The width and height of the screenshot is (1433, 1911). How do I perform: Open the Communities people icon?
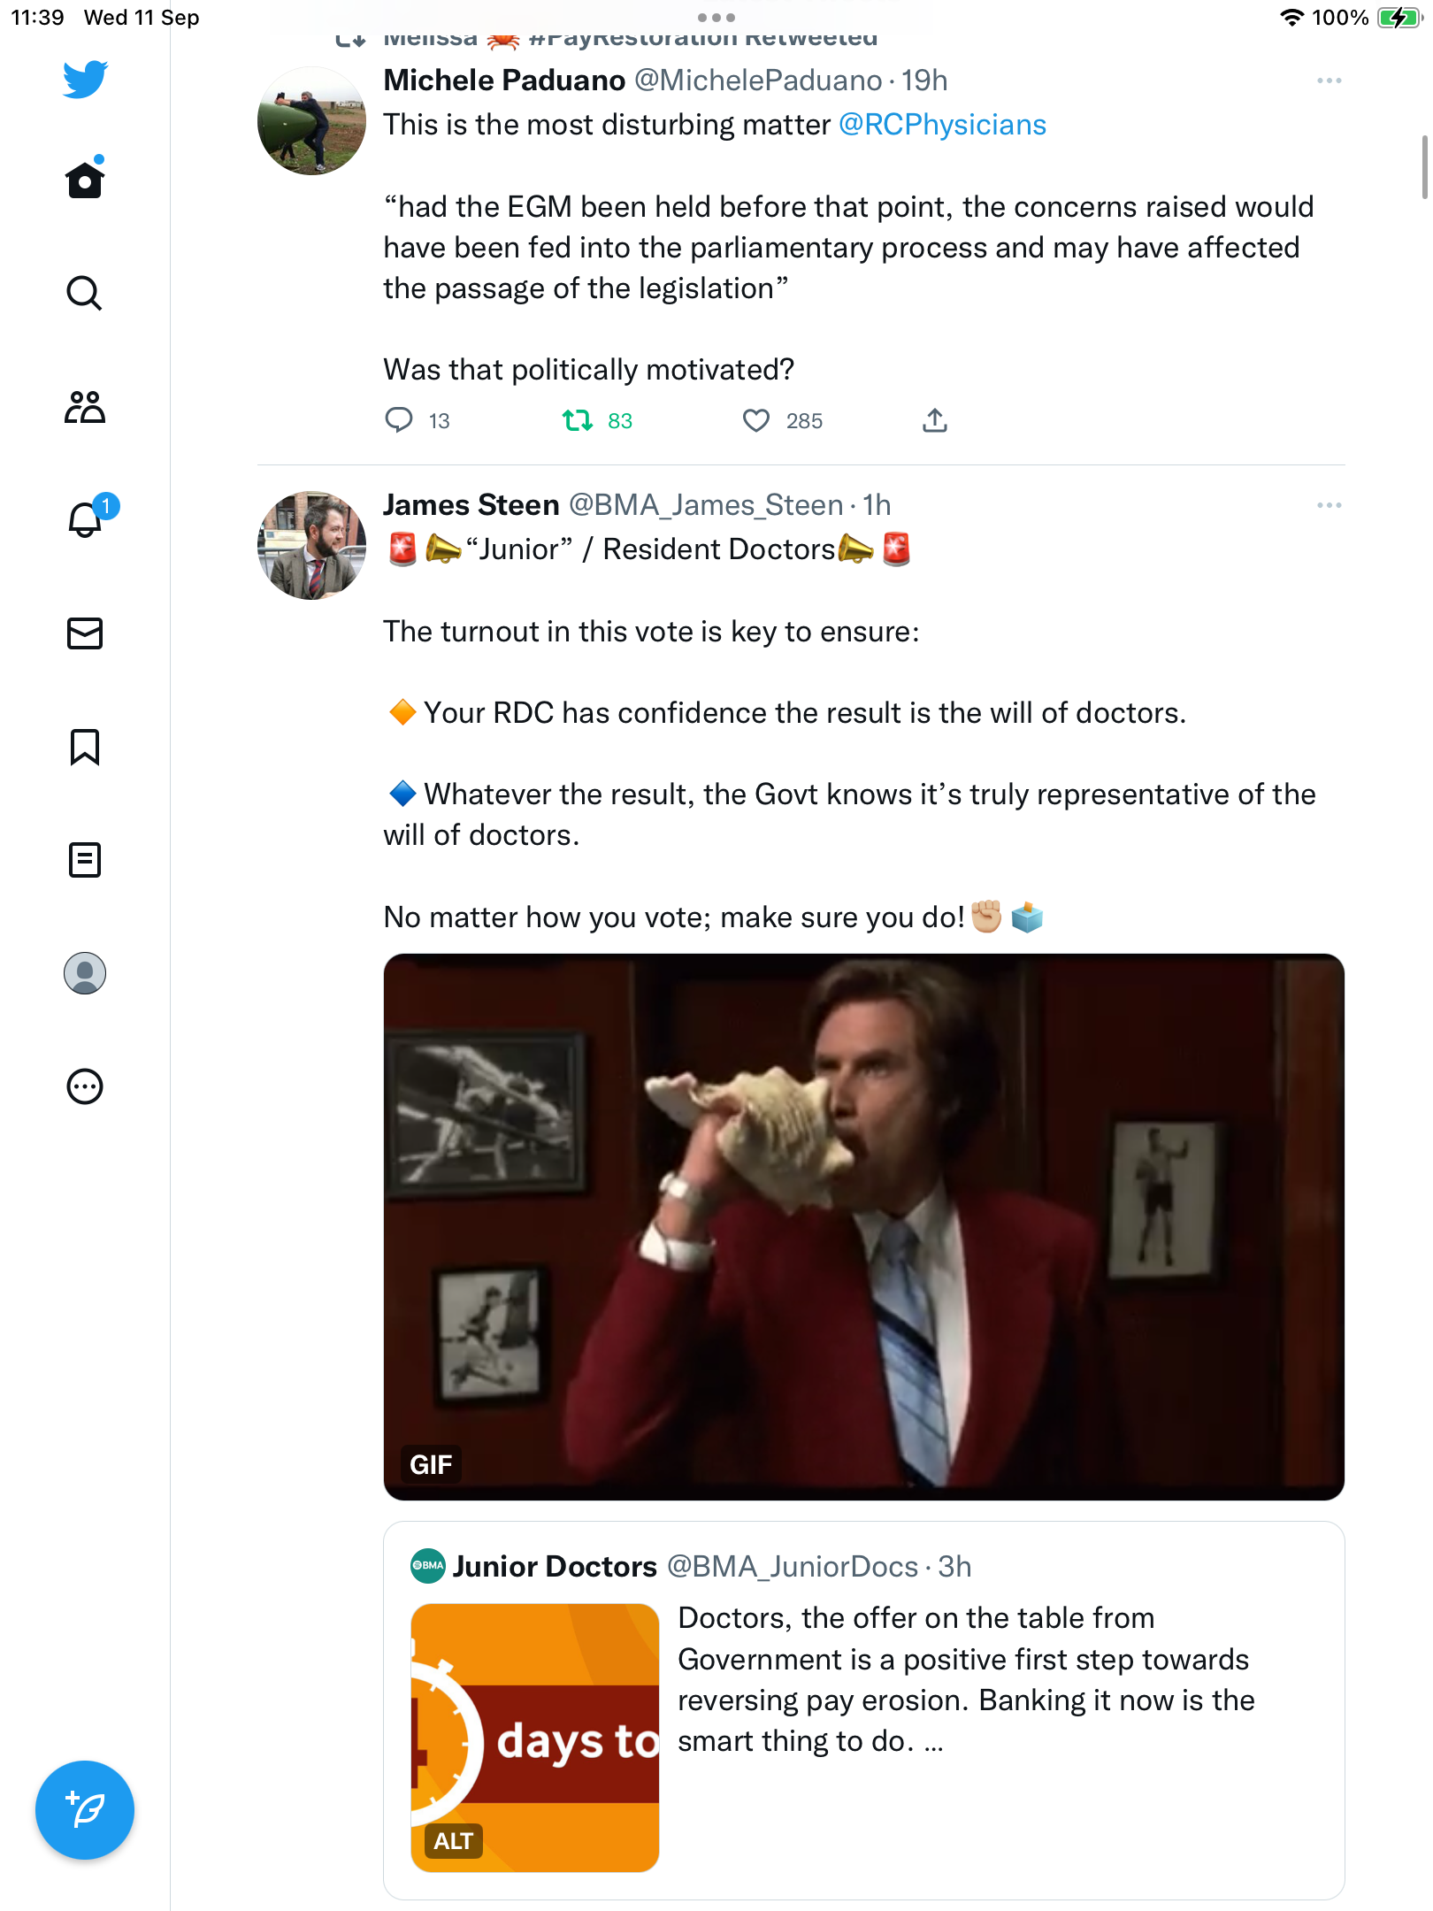click(85, 407)
